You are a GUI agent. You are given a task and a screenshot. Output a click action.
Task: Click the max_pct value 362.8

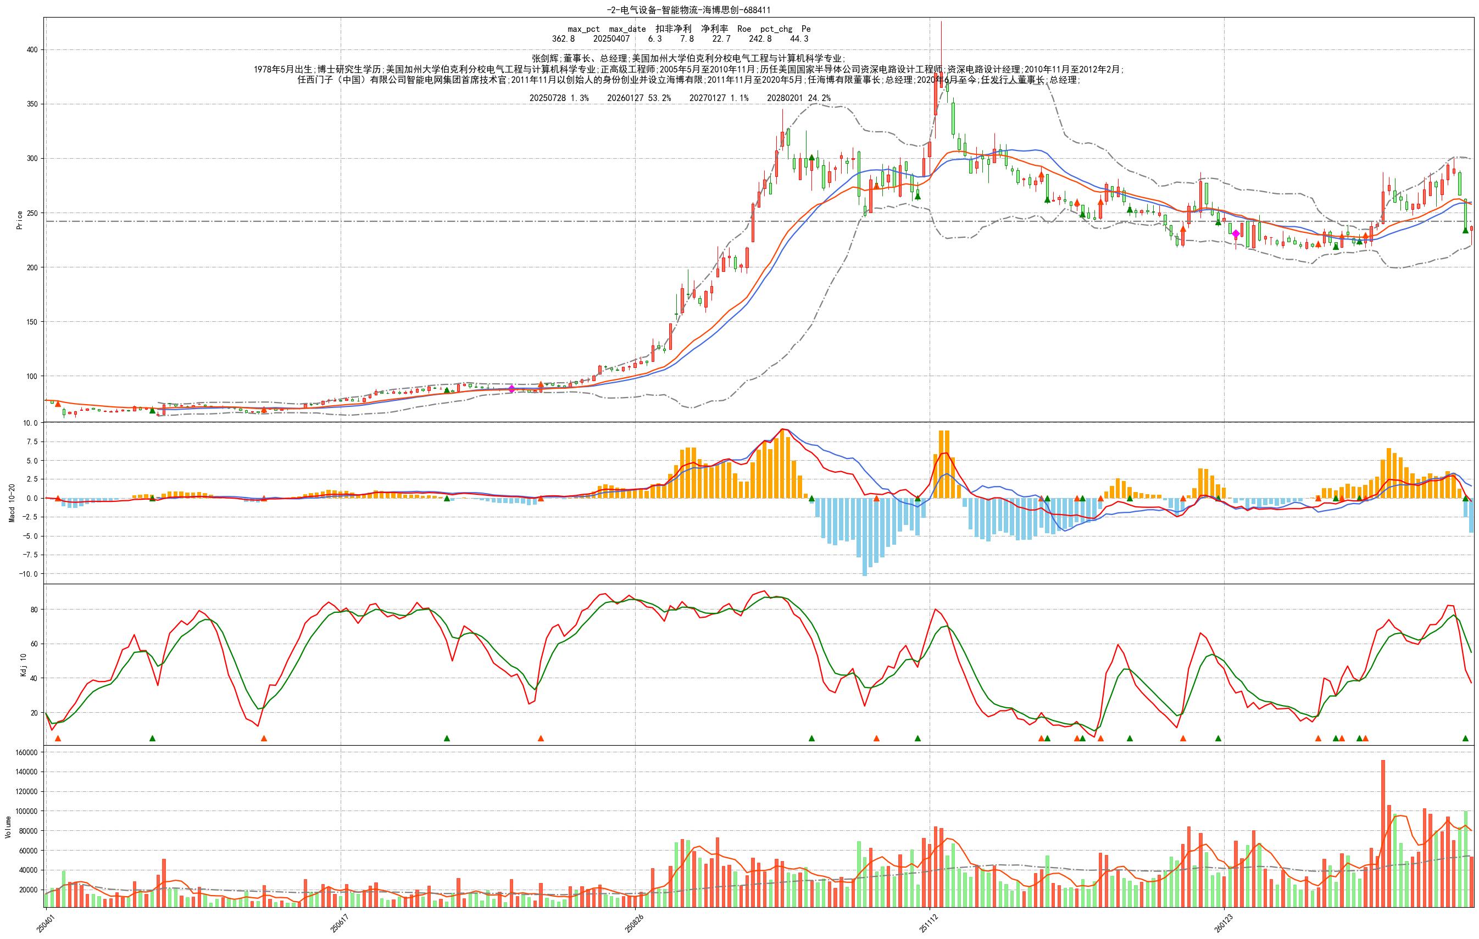pyautogui.click(x=563, y=38)
